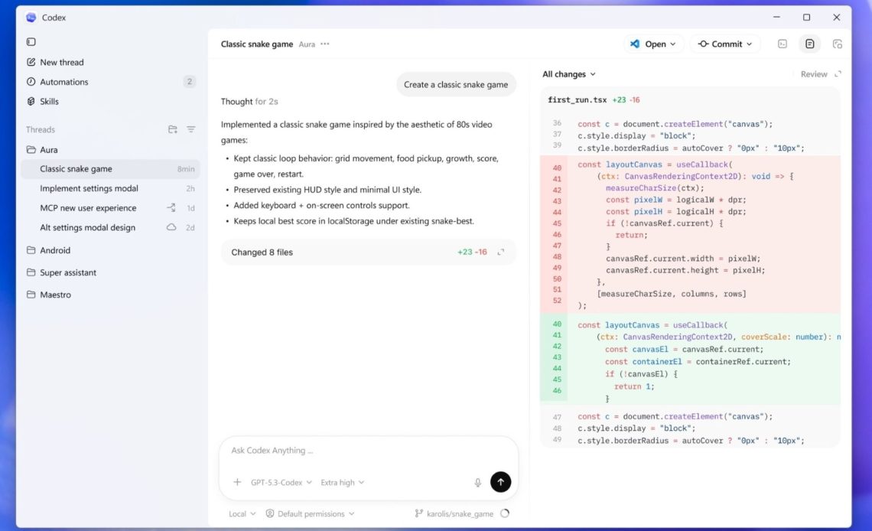Expand the diff view to fullscreen

pyautogui.click(x=838, y=74)
